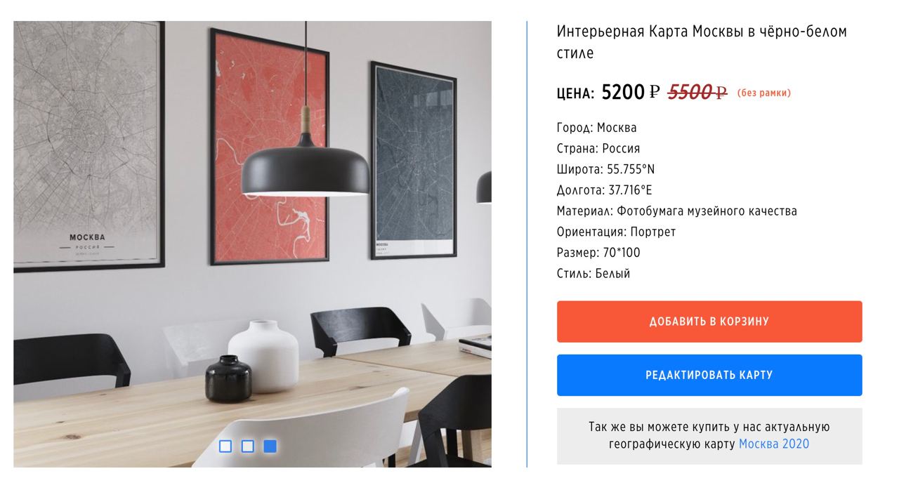Click the Стиль: Белый attribute line
The width and height of the screenshot is (899, 490).
coord(593,273)
